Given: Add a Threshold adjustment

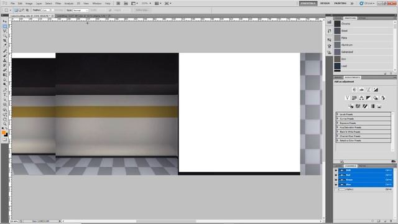Looking at the screenshot, I should 365,106.
